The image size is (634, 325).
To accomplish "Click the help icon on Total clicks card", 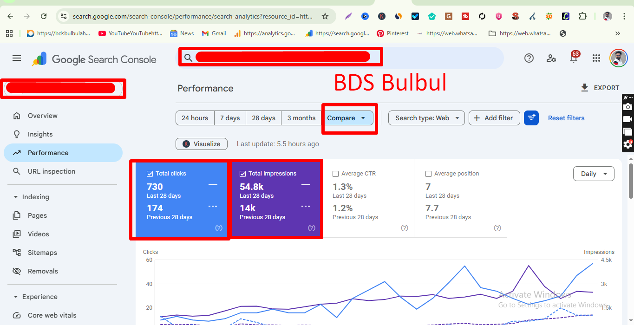I will click(219, 228).
